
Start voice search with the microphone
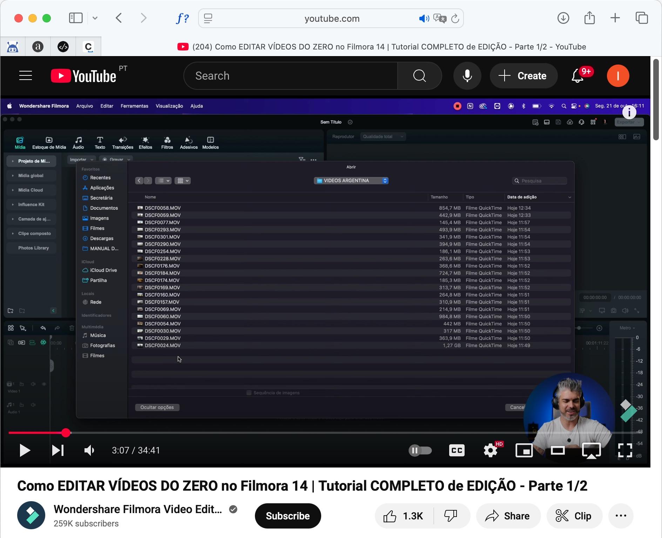pyautogui.click(x=467, y=76)
